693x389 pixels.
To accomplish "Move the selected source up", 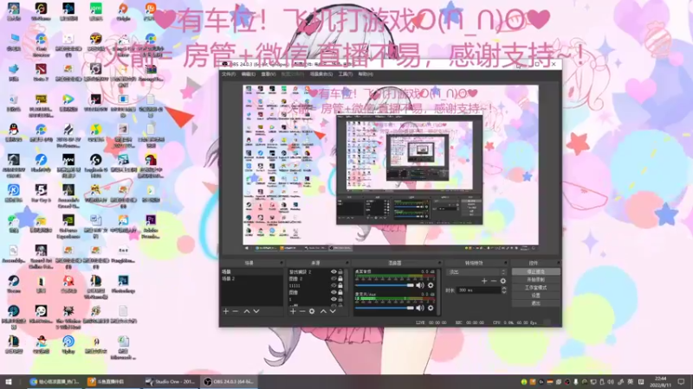I will tap(323, 311).
